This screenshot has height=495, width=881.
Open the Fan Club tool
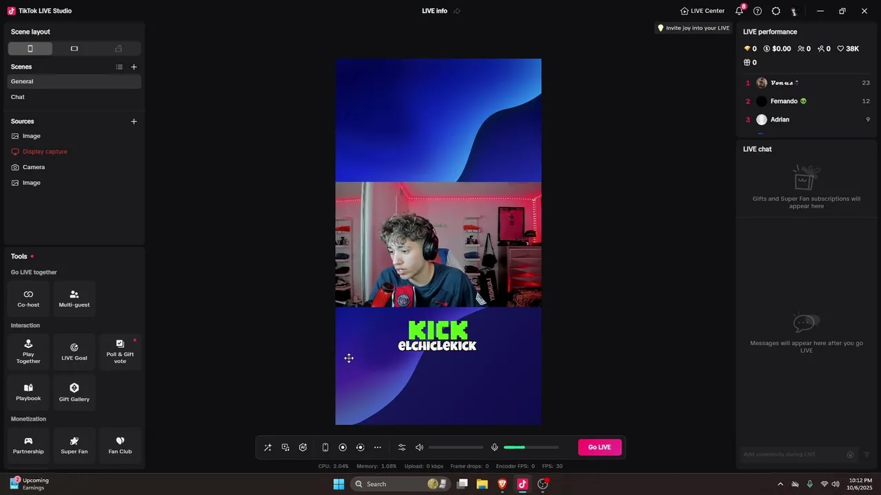coord(120,445)
